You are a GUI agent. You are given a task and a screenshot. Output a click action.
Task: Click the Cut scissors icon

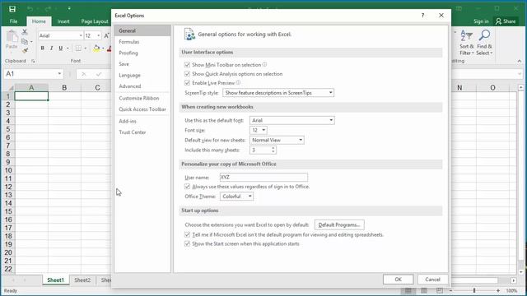(x=25, y=32)
